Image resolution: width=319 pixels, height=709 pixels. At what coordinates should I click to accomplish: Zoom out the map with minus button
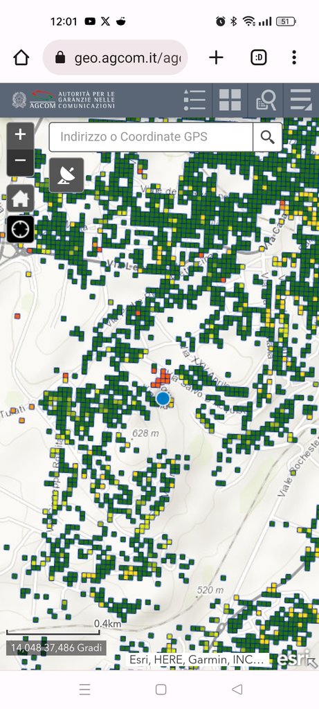(x=20, y=161)
